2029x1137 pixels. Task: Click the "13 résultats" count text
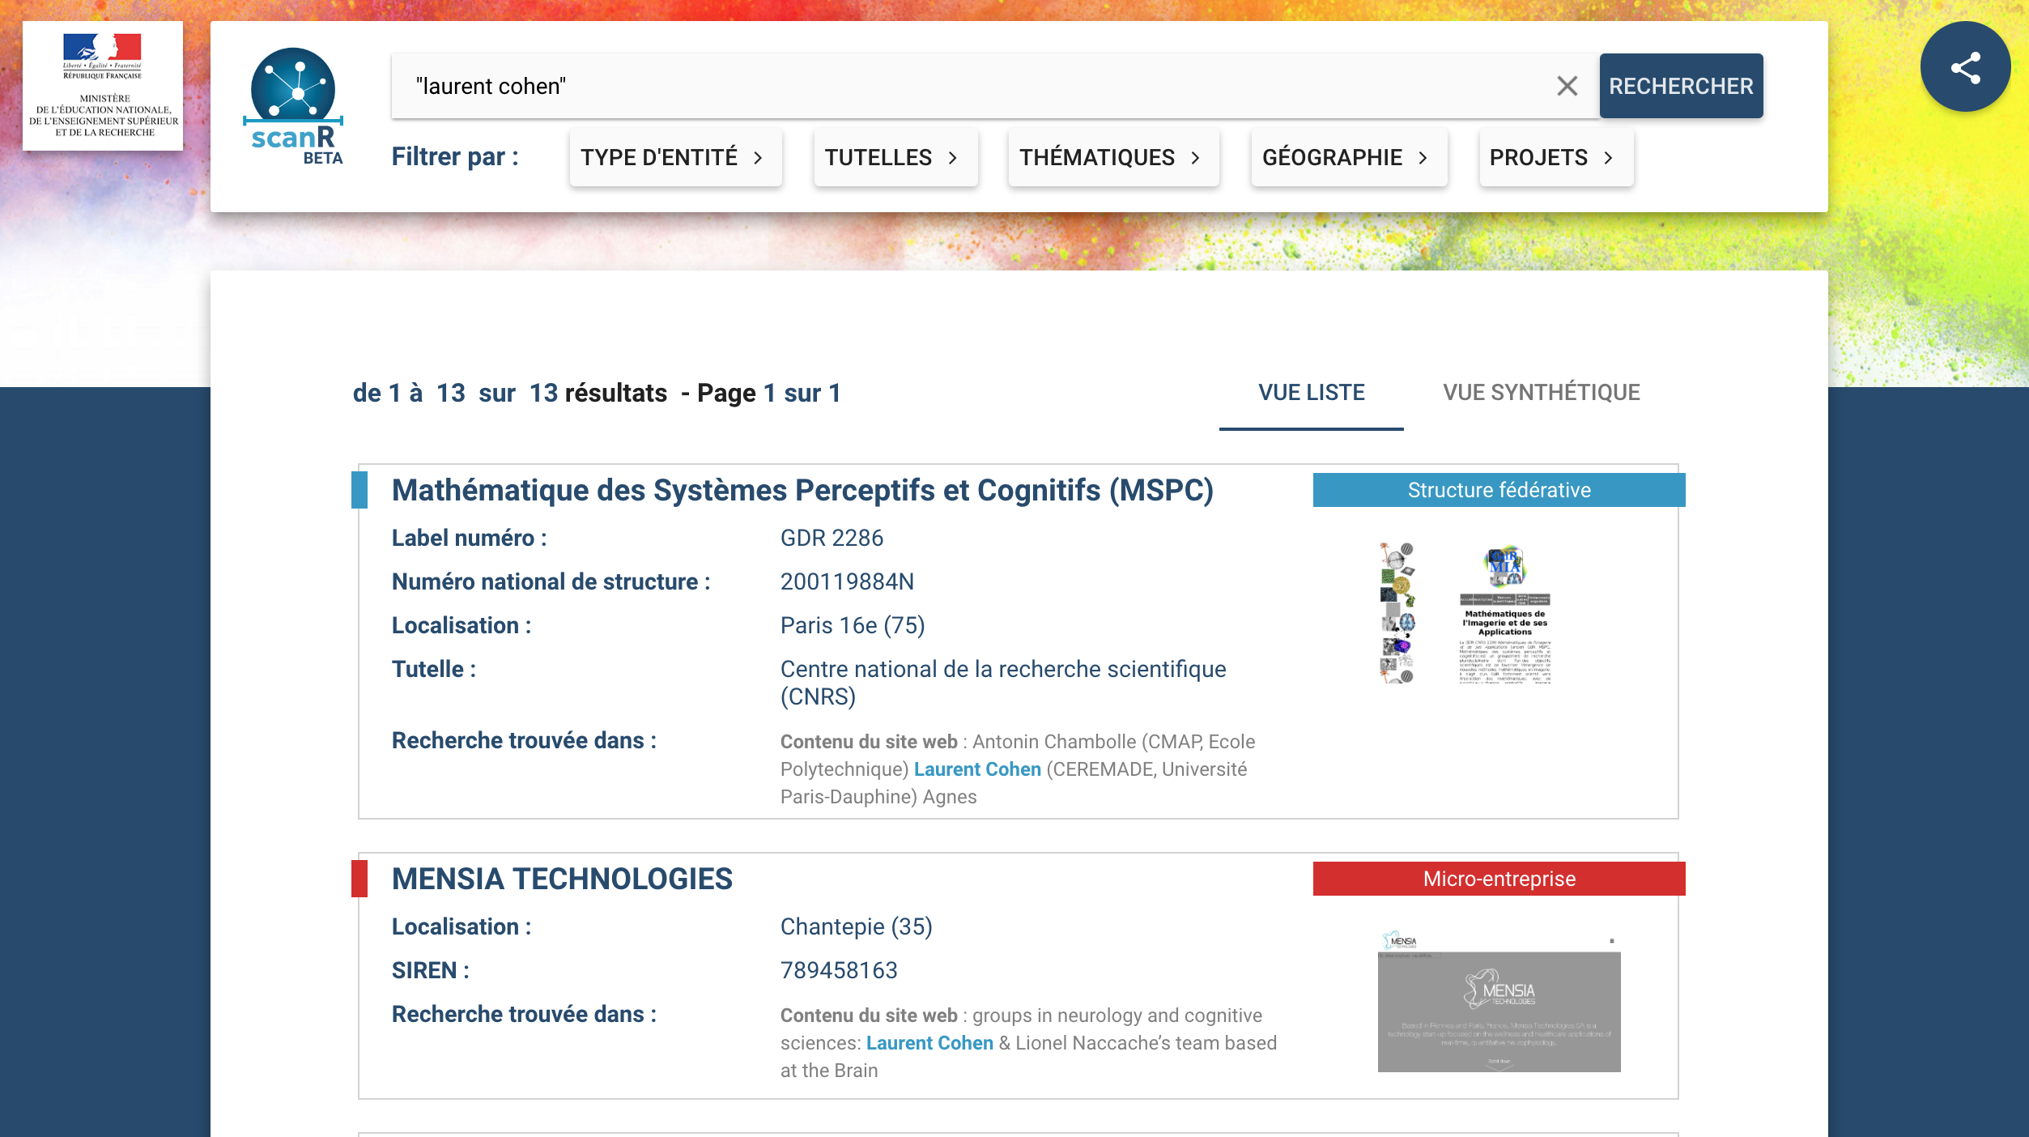pos(598,393)
